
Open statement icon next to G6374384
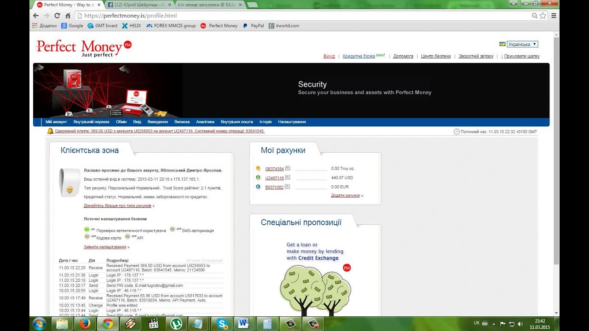(x=288, y=168)
